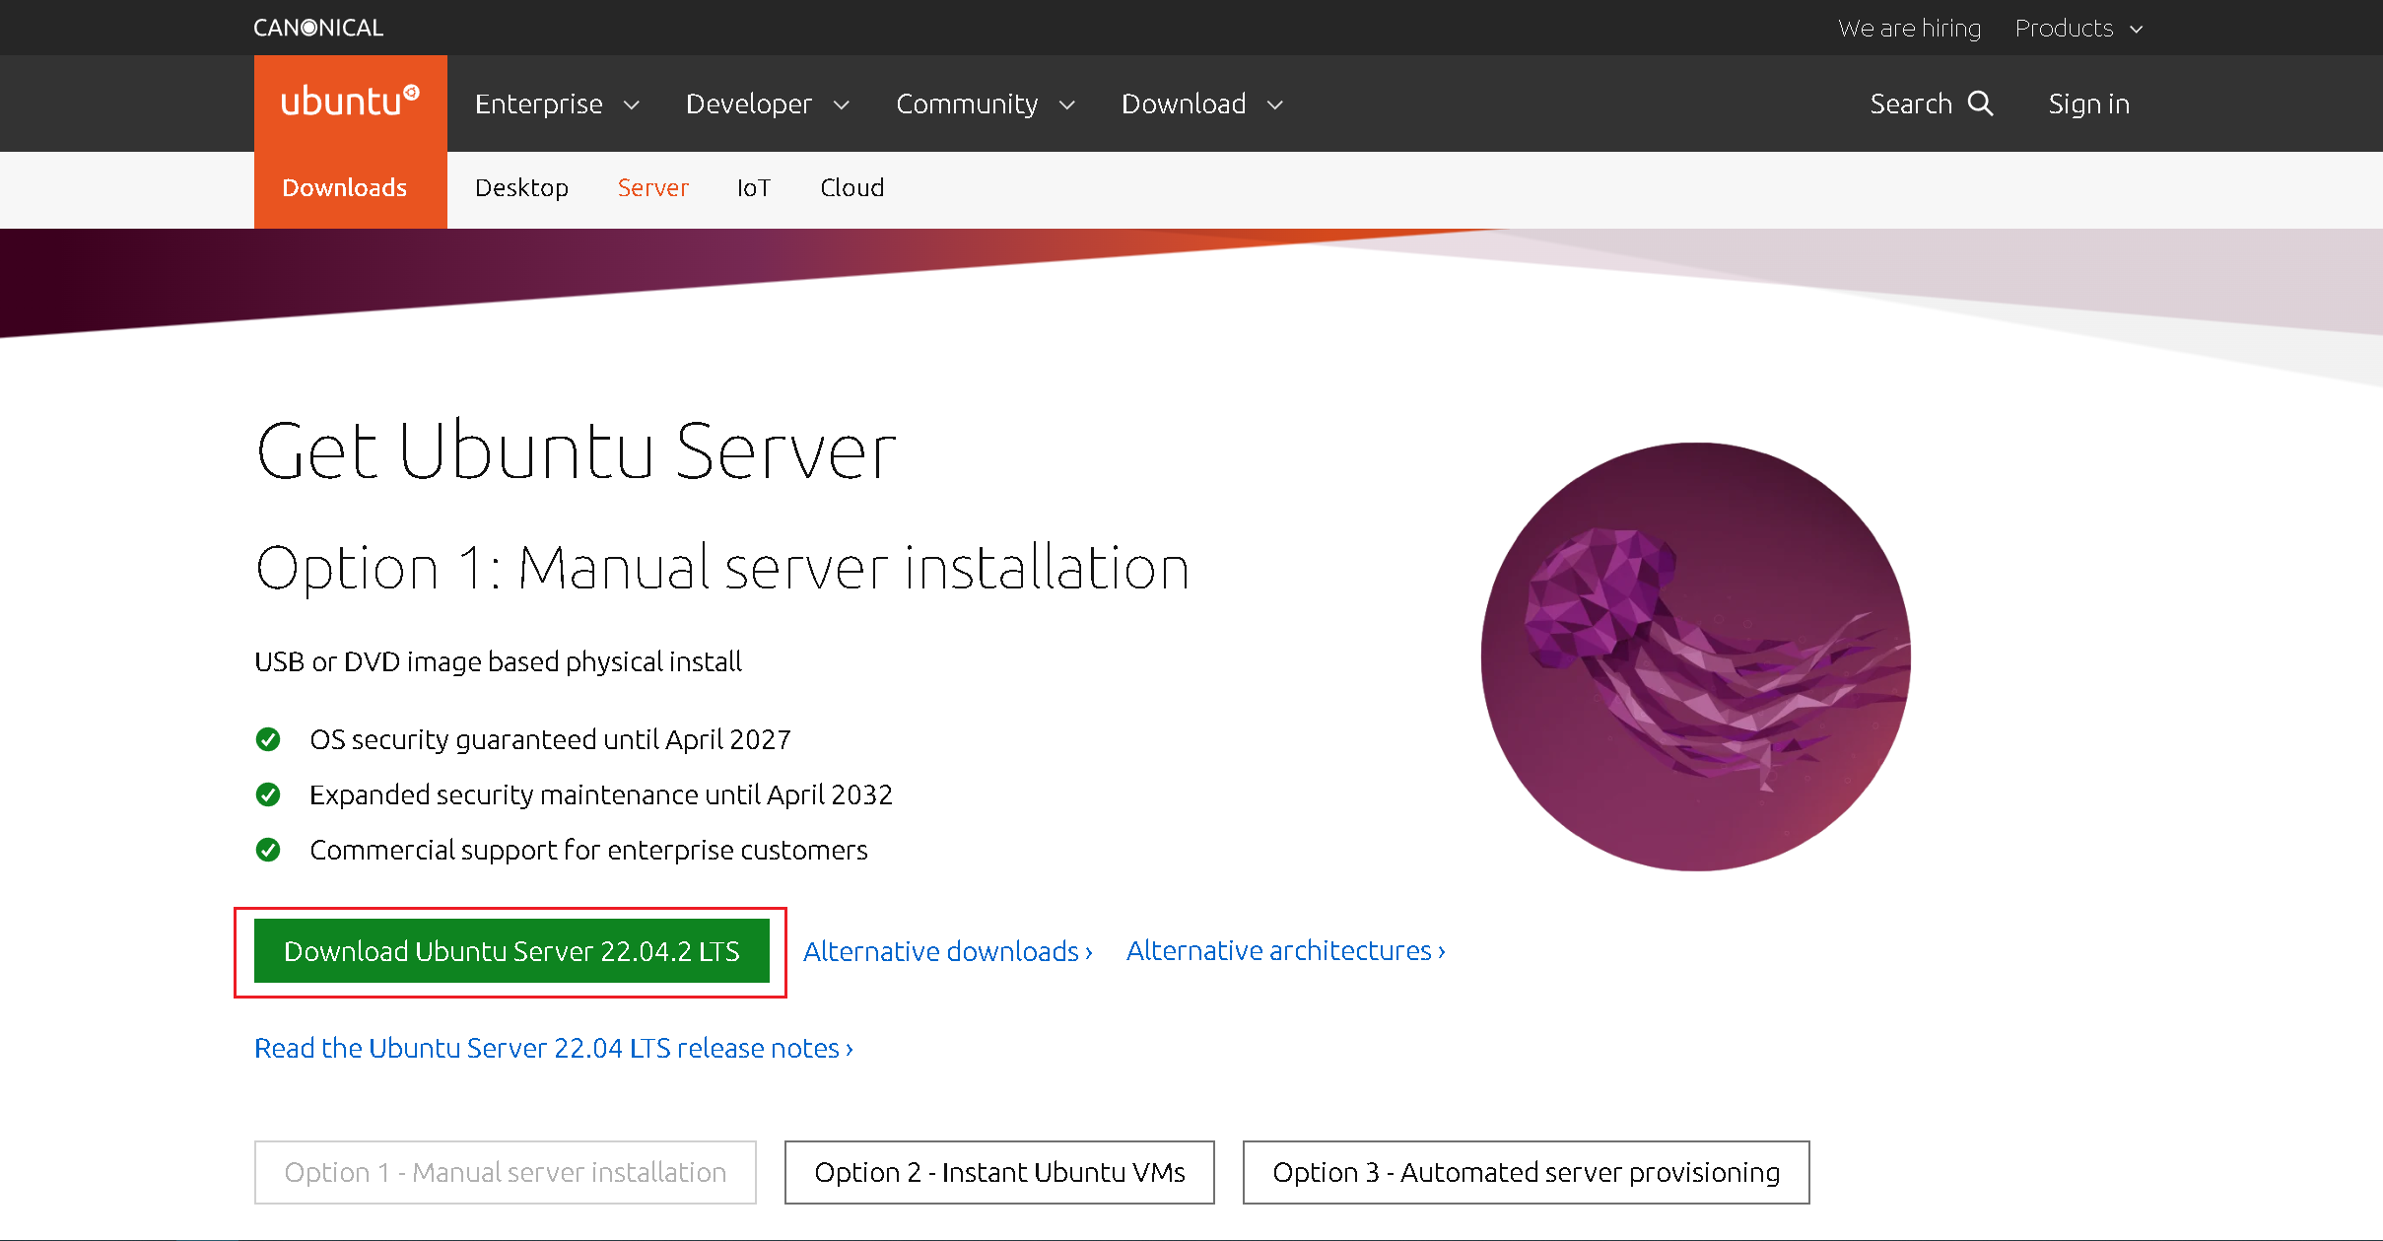Viewport: 2383px width, 1241px height.
Task: Click the jellyfish circular image
Action: (x=1696, y=656)
